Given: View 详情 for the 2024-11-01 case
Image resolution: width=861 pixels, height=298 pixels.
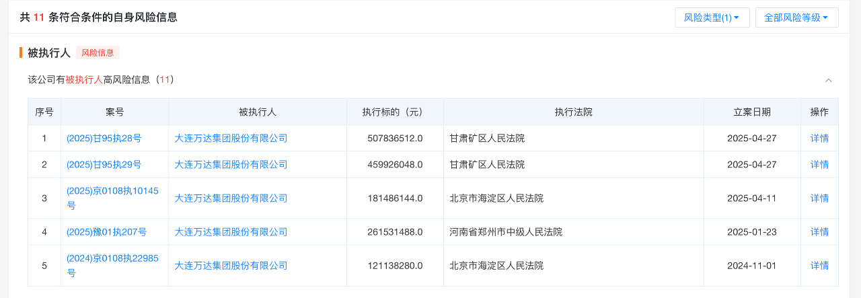Looking at the screenshot, I should tap(819, 265).
